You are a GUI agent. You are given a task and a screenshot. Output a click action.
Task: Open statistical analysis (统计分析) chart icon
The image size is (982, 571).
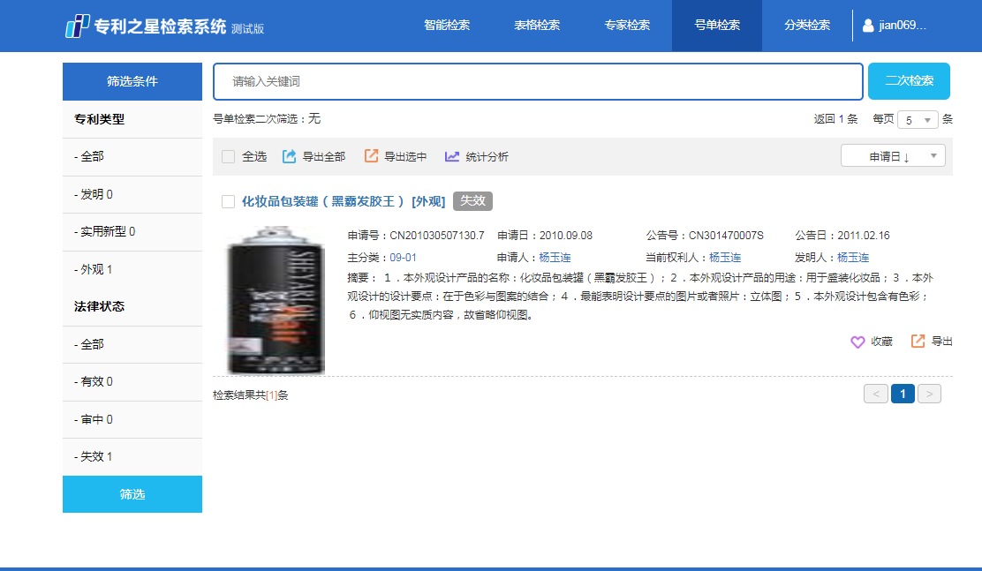(x=452, y=156)
